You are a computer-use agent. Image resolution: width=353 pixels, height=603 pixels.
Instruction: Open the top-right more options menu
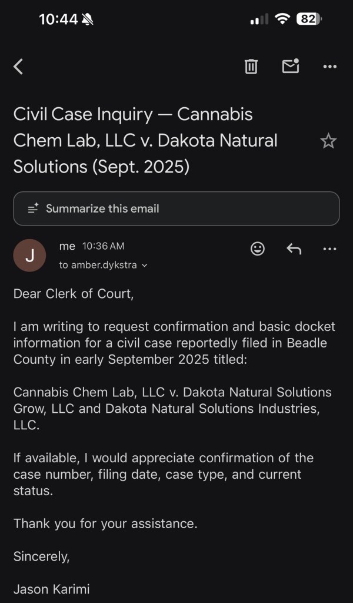pyautogui.click(x=330, y=67)
